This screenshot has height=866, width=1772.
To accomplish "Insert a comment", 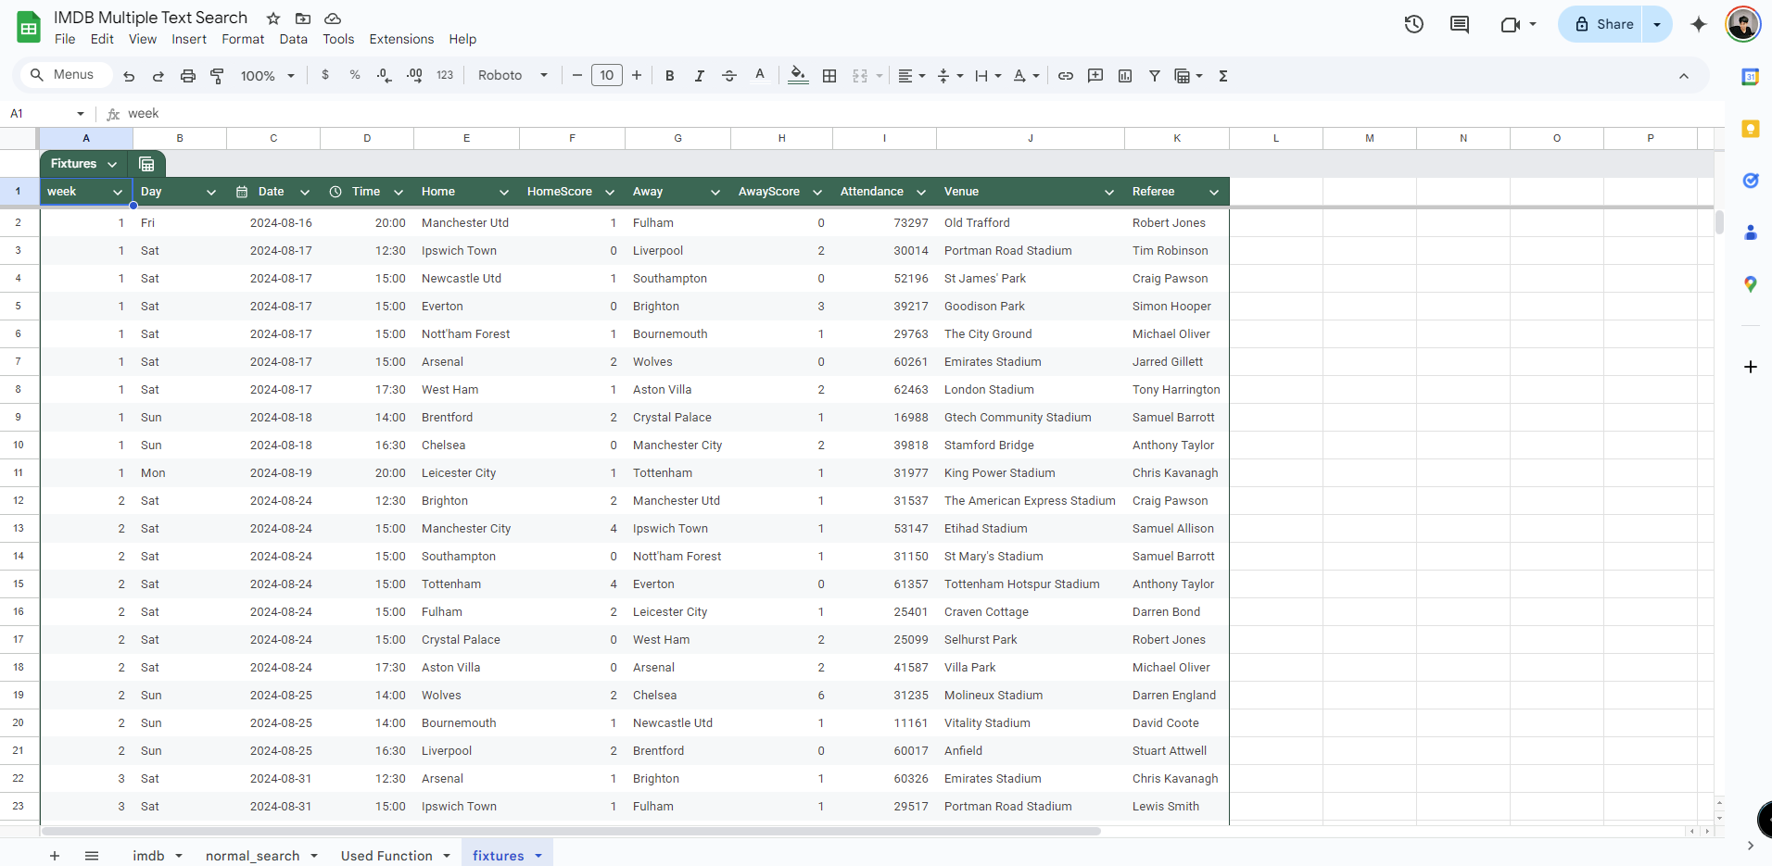I will tap(1095, 76).
